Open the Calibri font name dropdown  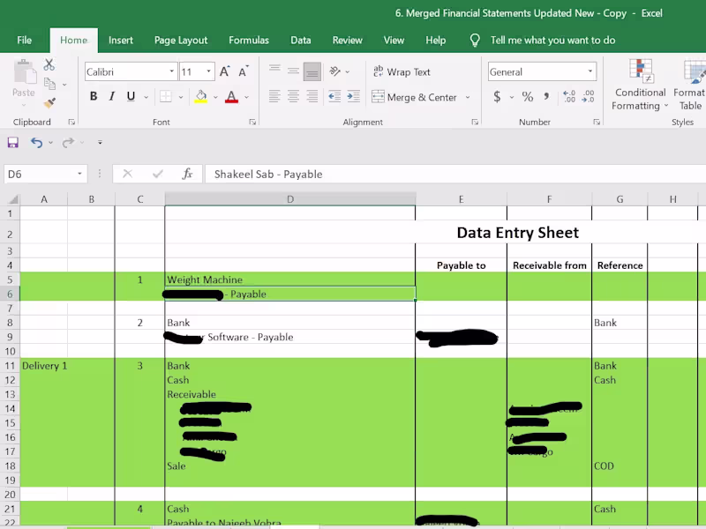tap(171, 71)
